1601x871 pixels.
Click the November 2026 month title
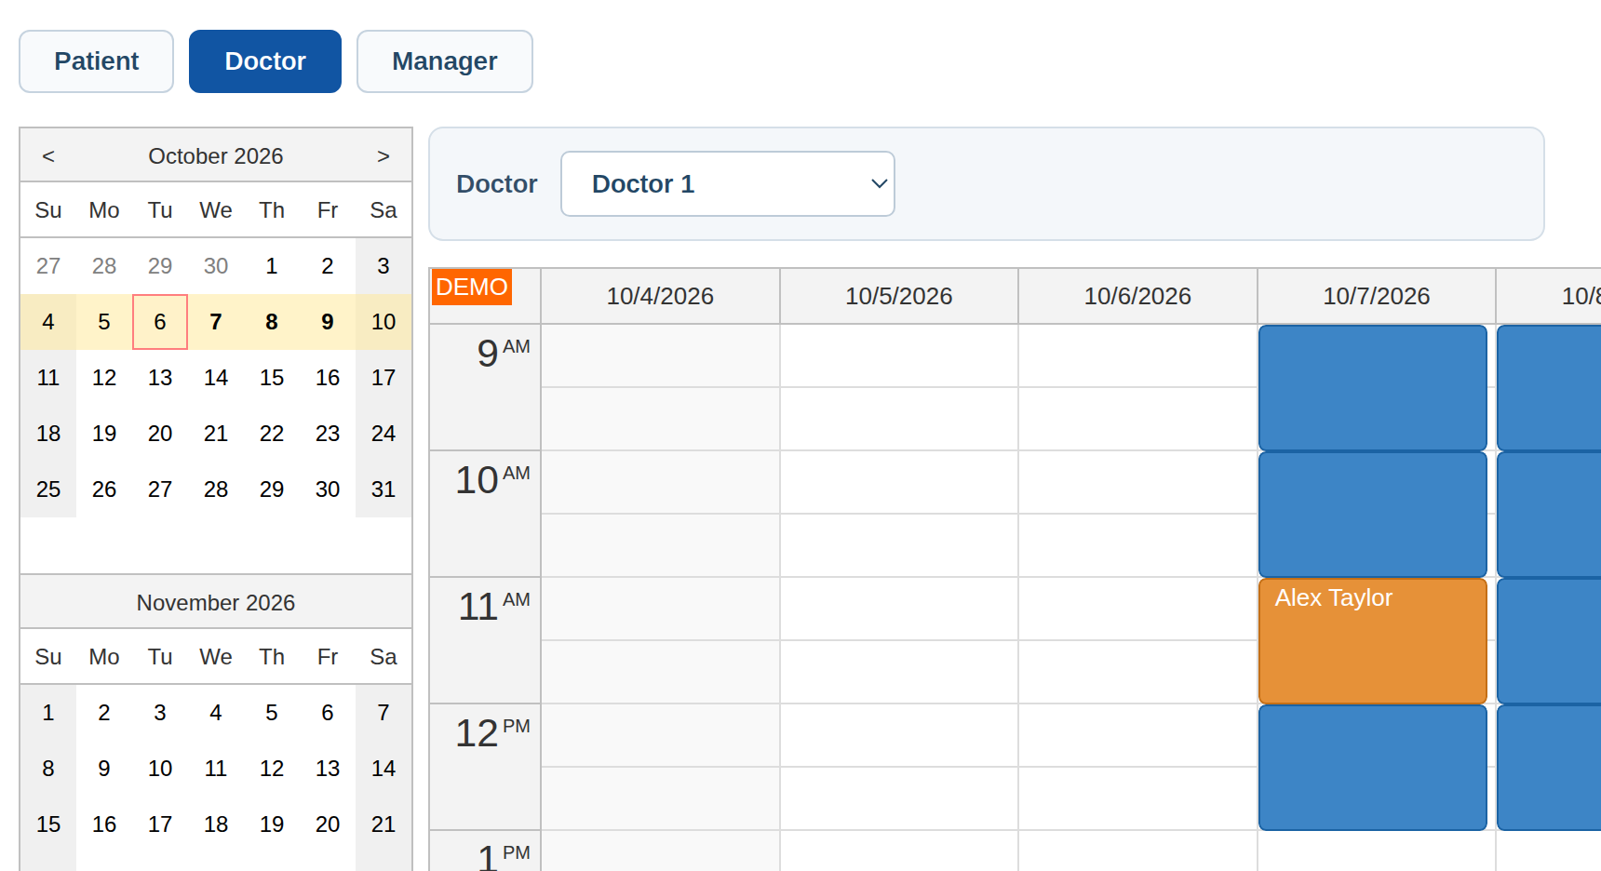point(216,603)
